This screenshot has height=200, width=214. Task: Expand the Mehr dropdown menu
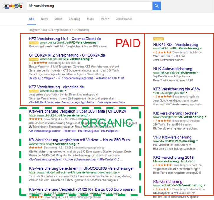click(105, 19)
